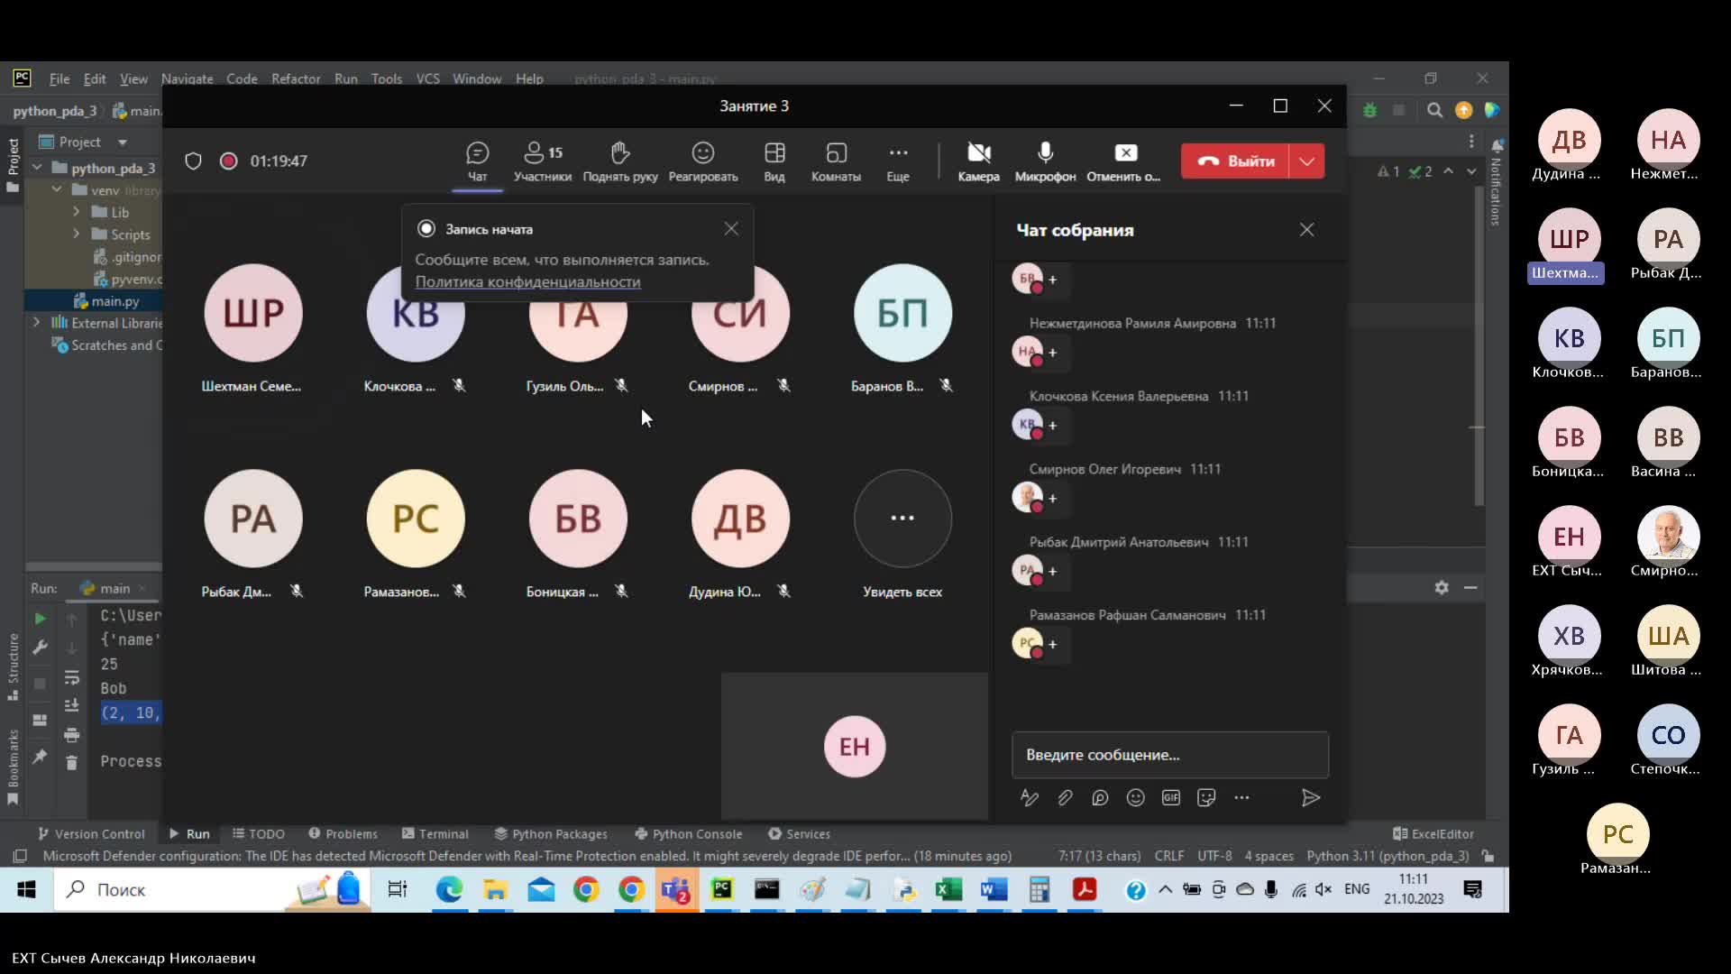Dismiss the recording started notification

tap(731, 229)
